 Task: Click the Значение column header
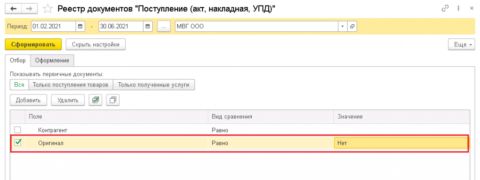tap(402, 117)
